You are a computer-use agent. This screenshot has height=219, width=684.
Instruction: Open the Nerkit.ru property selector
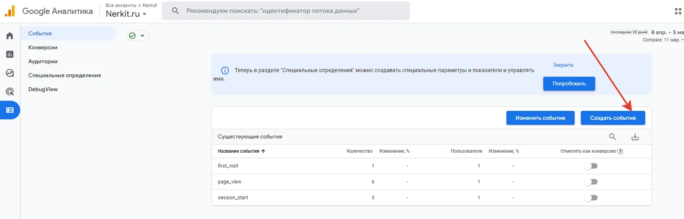pyautogui.click(x=126, y=14)
